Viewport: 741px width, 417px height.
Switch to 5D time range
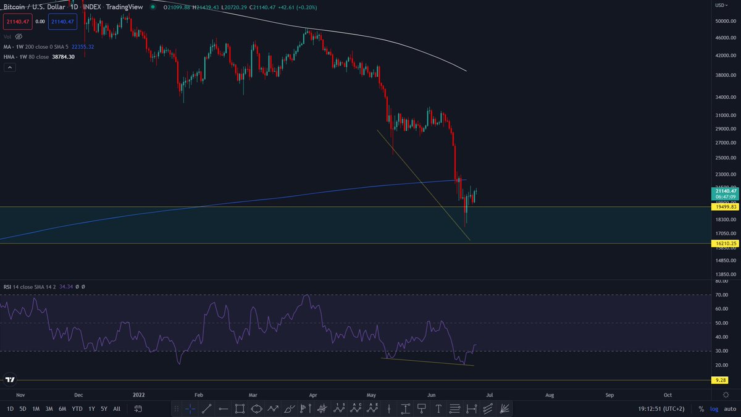point(23,408)
